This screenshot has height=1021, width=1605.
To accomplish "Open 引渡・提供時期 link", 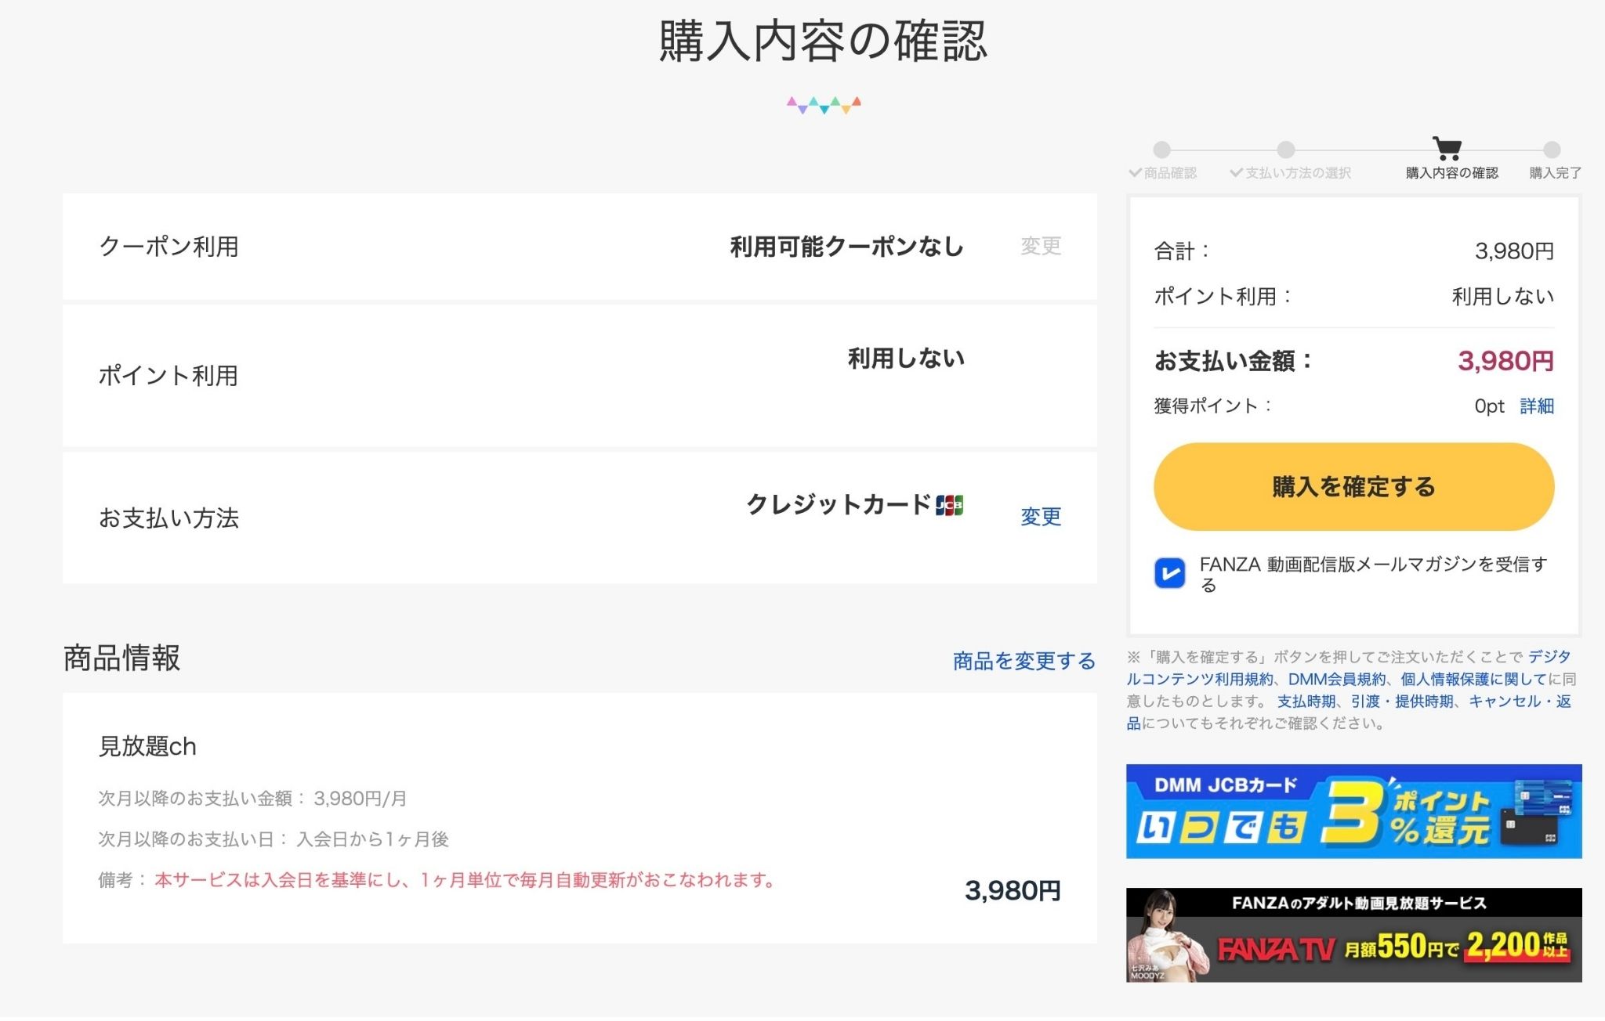I will 1402,702.
